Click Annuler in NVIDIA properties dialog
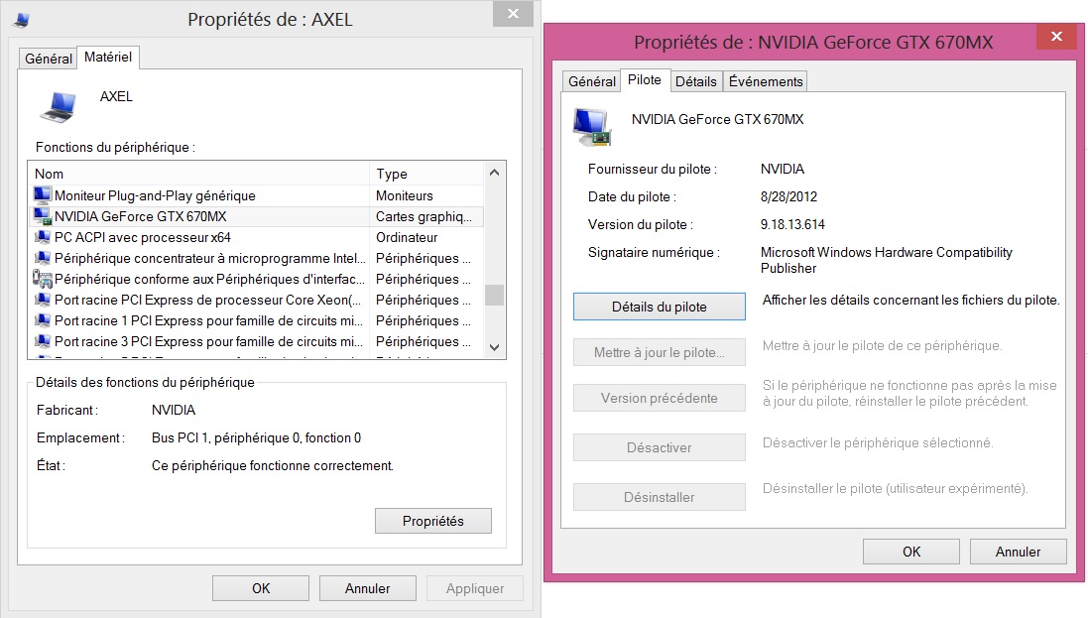Viewport: 1088px width, 618px height. point(1018,552)
